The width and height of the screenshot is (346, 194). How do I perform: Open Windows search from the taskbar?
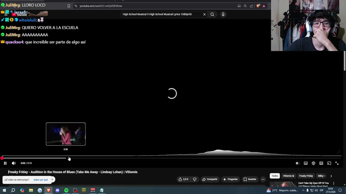pos(13,190)
